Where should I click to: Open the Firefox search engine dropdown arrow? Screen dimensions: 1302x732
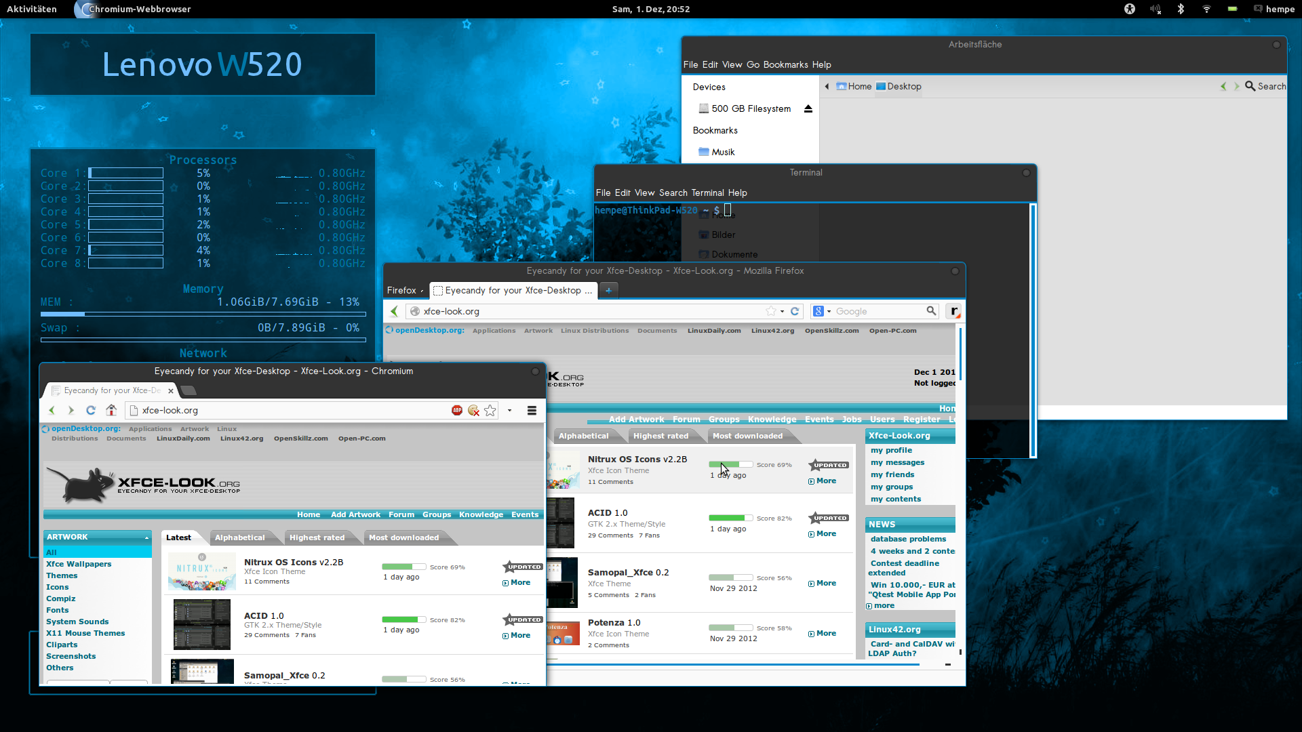tap(829, 311)
